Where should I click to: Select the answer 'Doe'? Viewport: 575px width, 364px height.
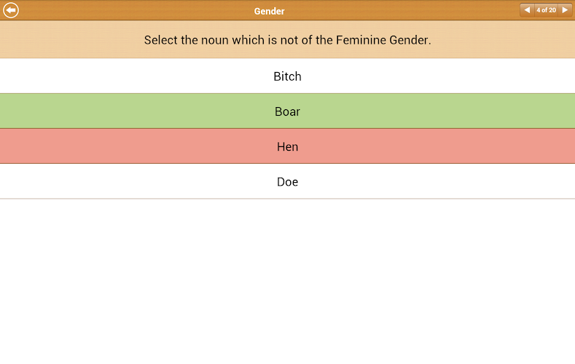287,182
